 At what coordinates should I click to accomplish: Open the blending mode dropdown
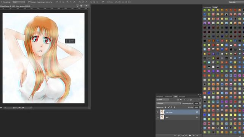[x=169, y=104]
